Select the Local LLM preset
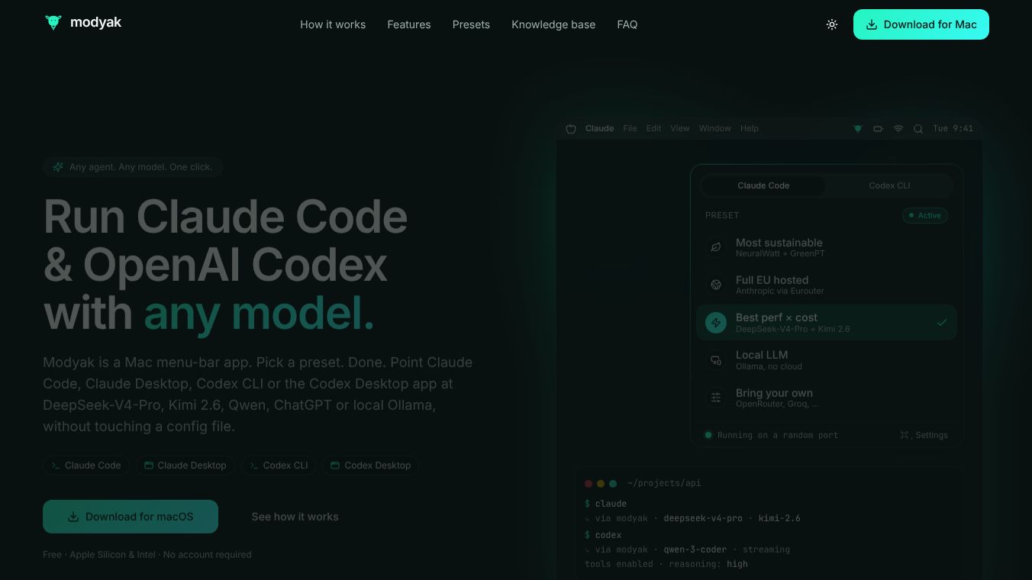This screenshot has height=580, width=1032. [x=827, y=359]
